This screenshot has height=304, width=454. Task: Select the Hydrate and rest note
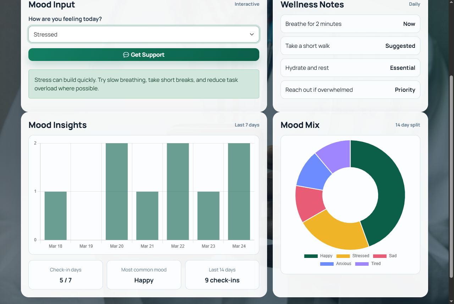pyautogui.click(x=350, y=68)
